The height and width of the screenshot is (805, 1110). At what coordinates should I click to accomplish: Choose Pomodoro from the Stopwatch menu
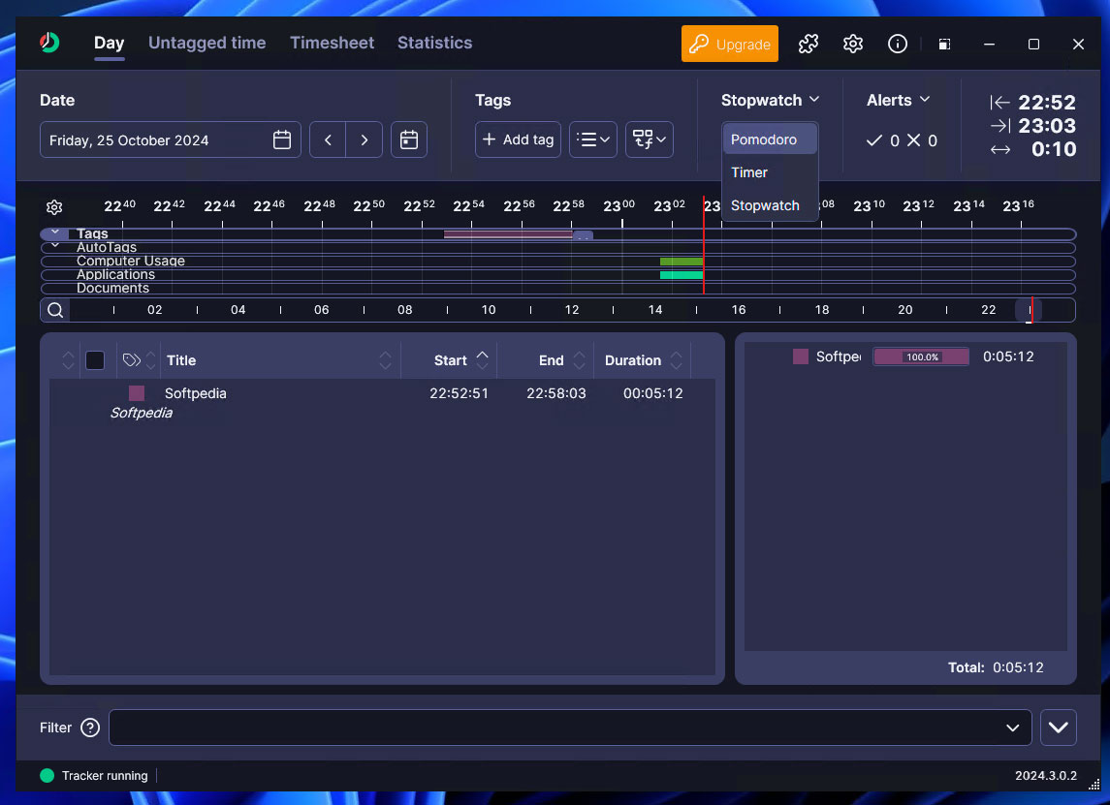(x=764, y=139)
